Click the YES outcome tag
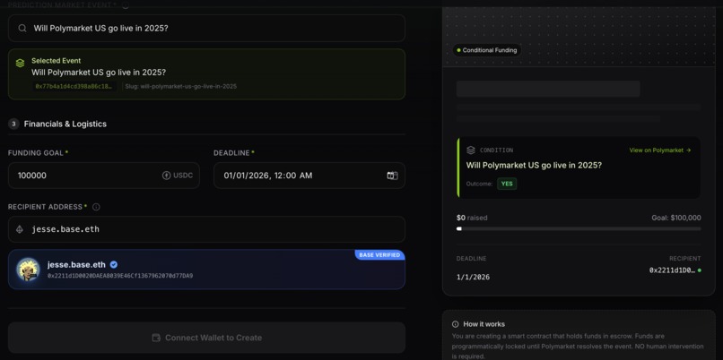The width and height of the screenshot is (723, 360). pos(507,184)
